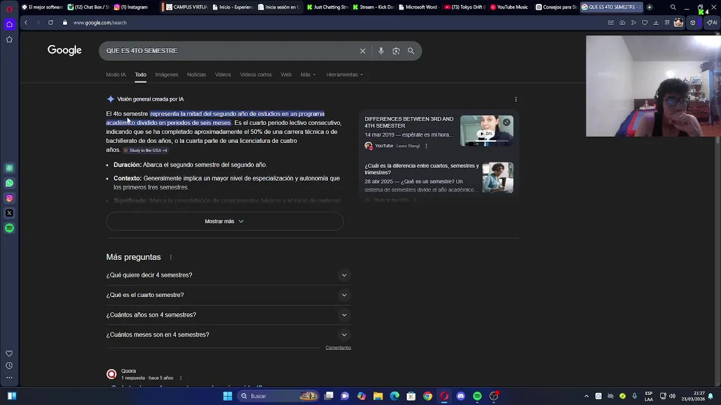Reload the page with refresh icon
This screenshot has height=405, width=721.
click(x=51, y=22)
